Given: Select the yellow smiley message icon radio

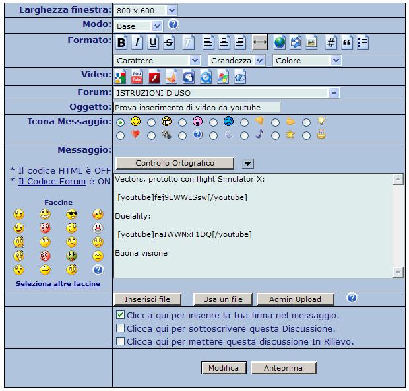Looking at the screenshot, I should coord(120,122).
